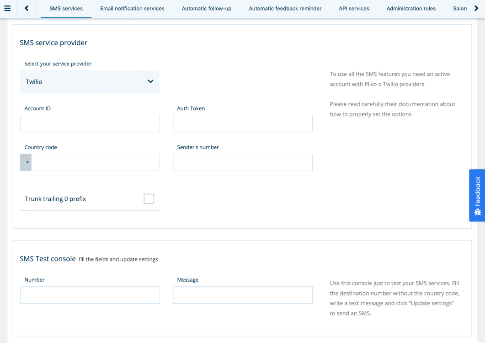
Task: Click the Auth Token input field
Action: (x=242, y=123)
